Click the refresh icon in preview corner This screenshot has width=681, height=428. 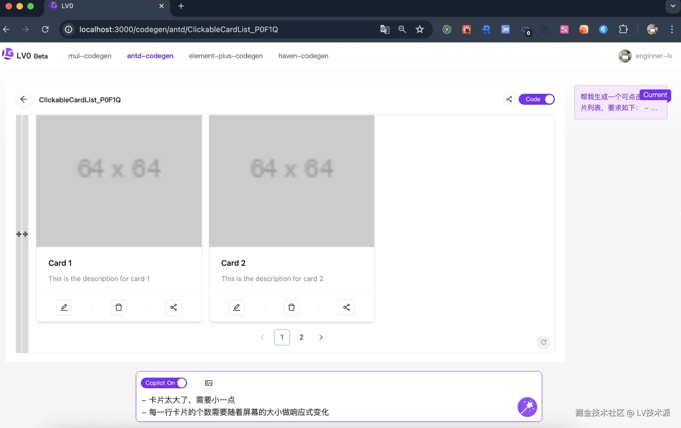(544, 342)
